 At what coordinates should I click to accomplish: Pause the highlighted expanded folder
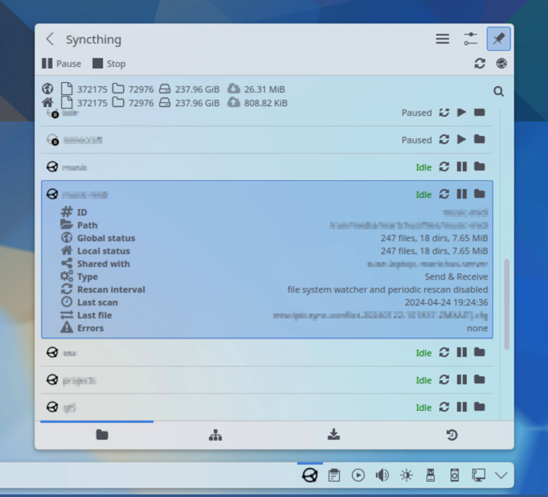[x=462, y=194]
